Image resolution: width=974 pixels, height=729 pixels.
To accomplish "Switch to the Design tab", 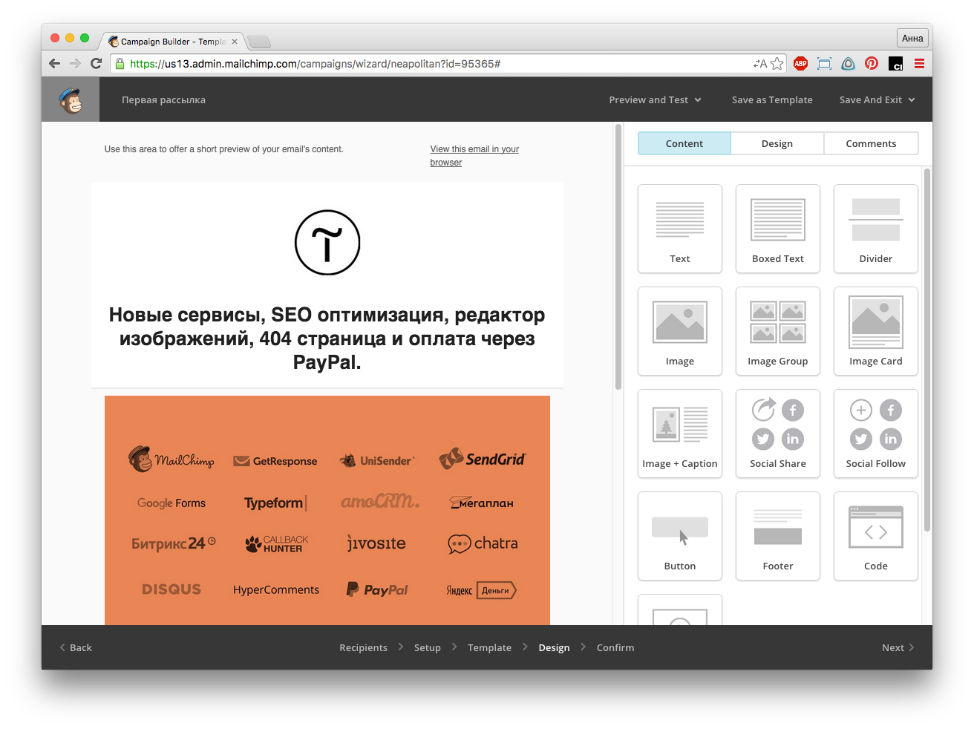I will 777,143.
